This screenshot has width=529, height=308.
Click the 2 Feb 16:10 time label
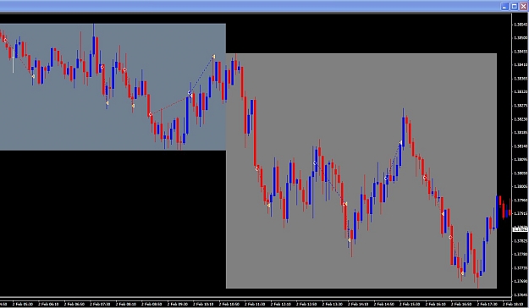pyautogui.click(x=436, y=304)
